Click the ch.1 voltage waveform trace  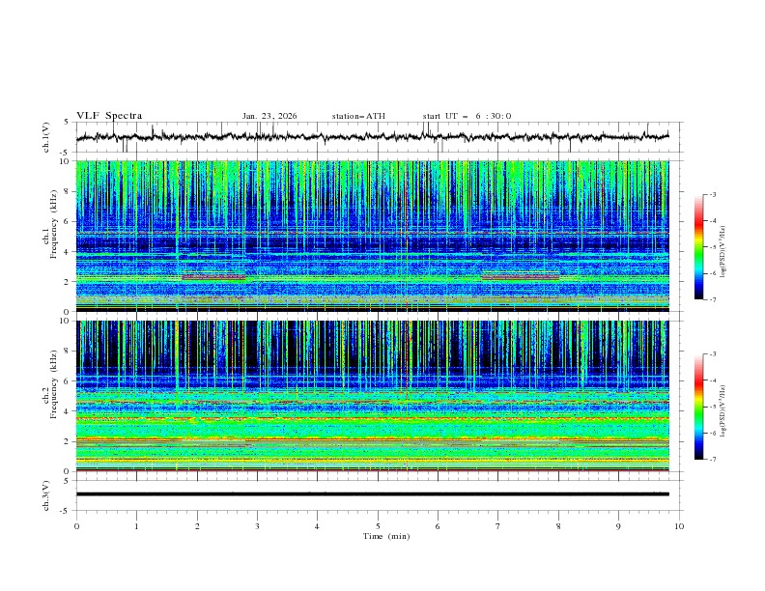[372, 137]
